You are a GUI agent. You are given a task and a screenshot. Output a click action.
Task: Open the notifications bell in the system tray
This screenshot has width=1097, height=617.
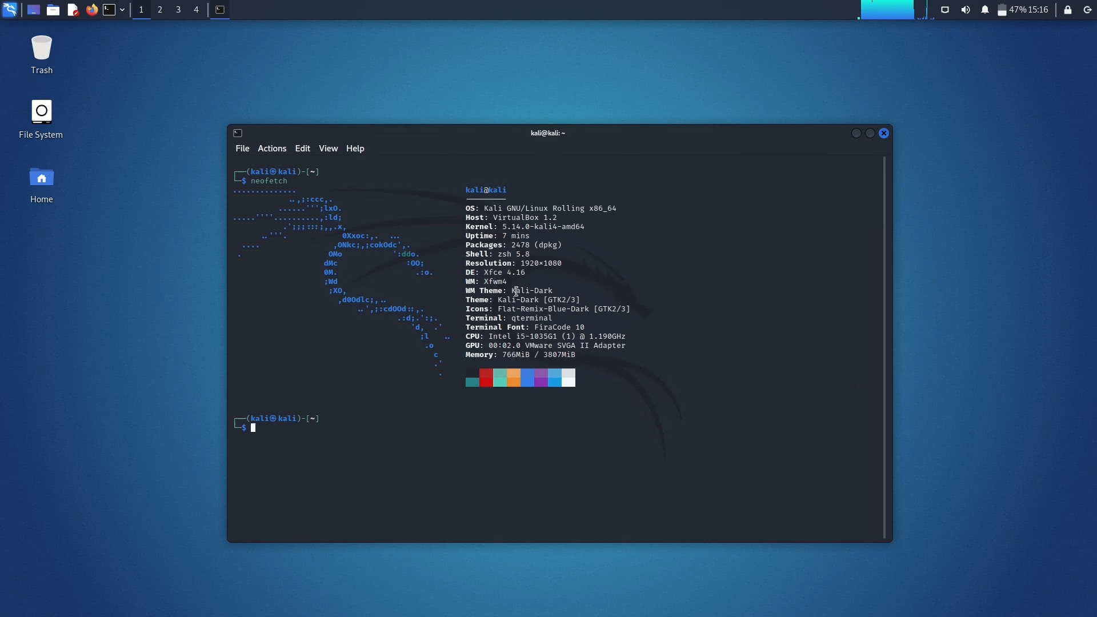point(984,9)
